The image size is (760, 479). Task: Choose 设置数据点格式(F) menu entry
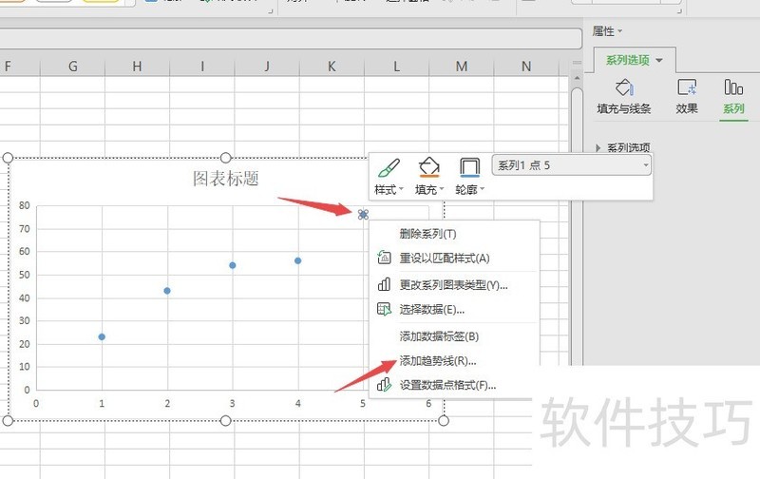click(x=454, y=386)
